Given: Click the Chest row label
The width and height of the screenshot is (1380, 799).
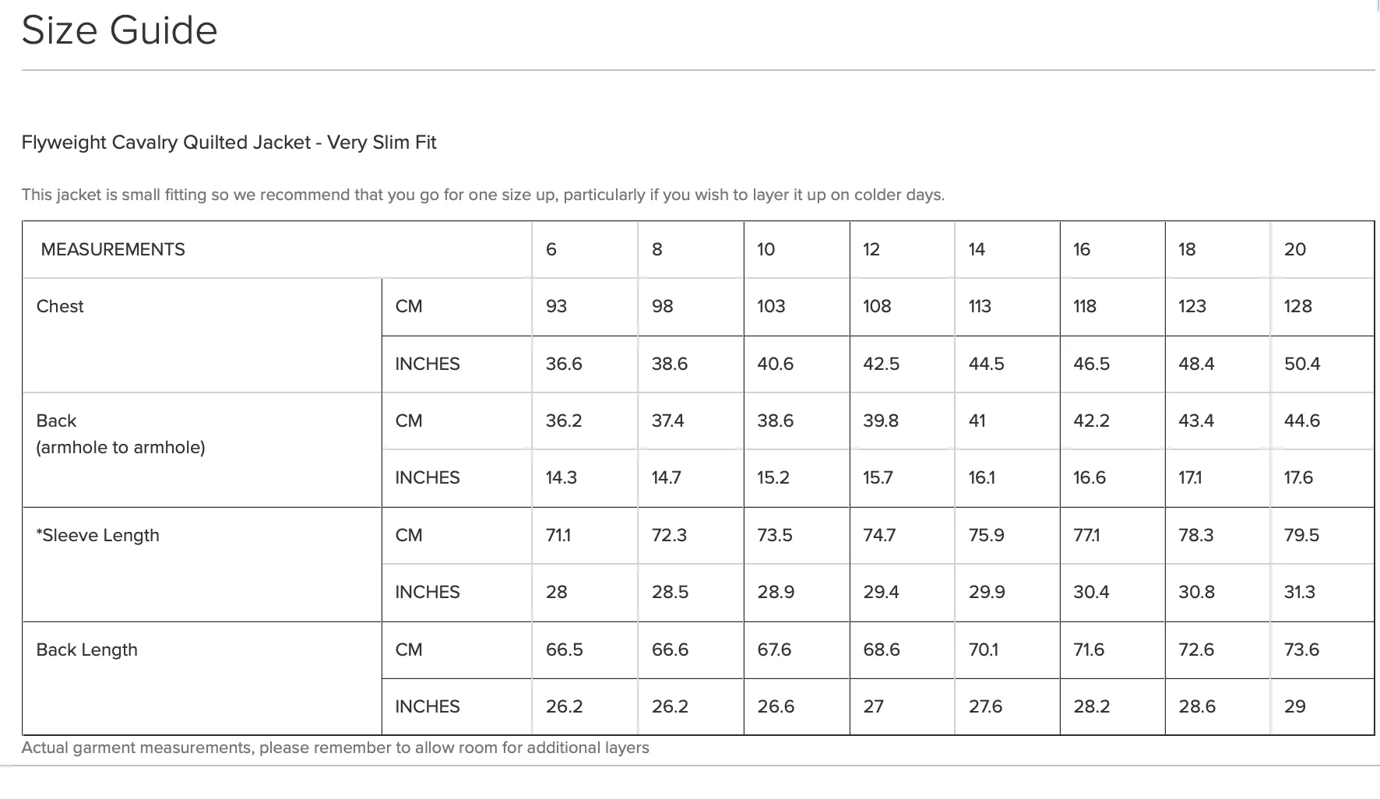Looking at the screenshot, I should point(60,306).
